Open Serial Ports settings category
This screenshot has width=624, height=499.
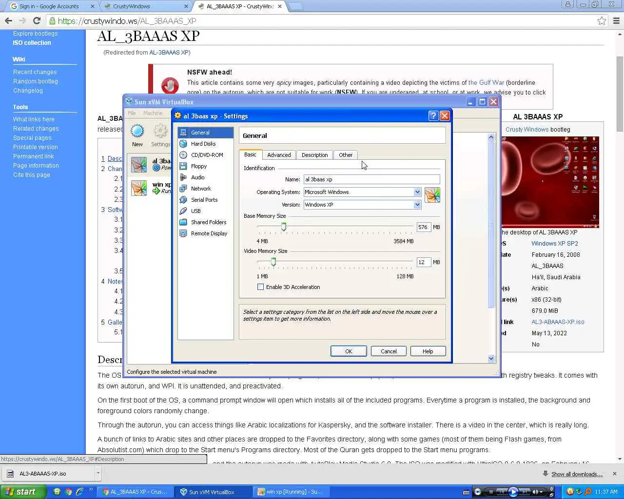(x=205, y=200)
